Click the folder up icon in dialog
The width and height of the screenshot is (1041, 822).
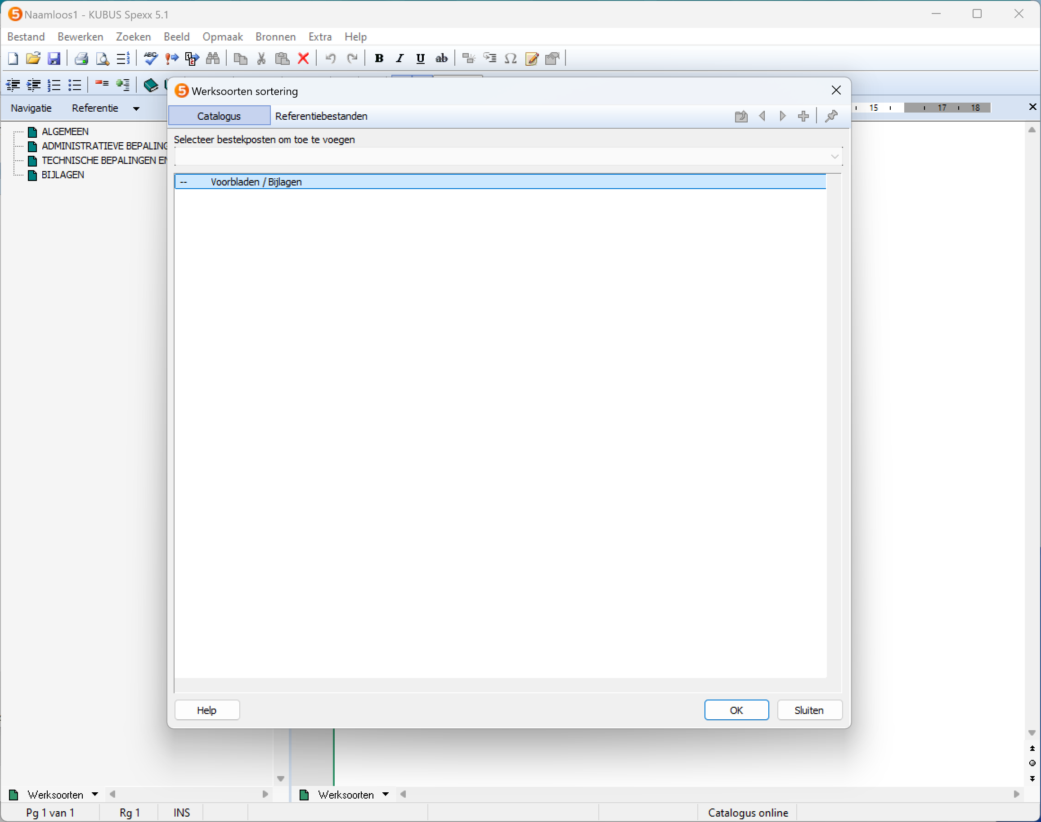coord(741,116)
